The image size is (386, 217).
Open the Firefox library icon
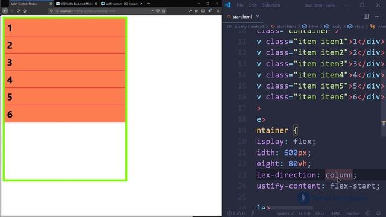[x=197, y=11]
